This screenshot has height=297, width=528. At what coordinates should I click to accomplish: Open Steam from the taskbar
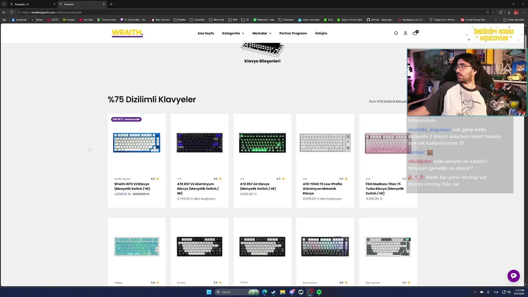[273, 292]
